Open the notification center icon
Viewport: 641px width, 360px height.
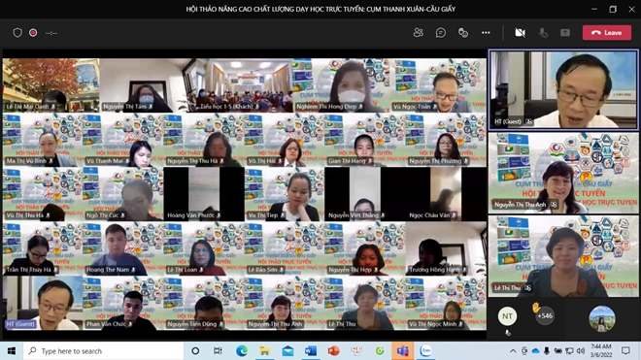coord(625,351)
